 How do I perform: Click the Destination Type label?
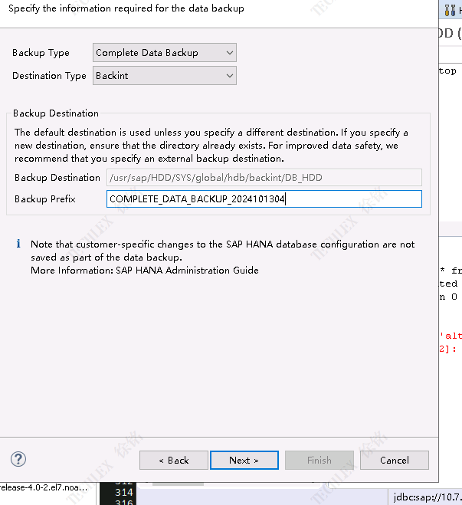click(x=49, y=76)
